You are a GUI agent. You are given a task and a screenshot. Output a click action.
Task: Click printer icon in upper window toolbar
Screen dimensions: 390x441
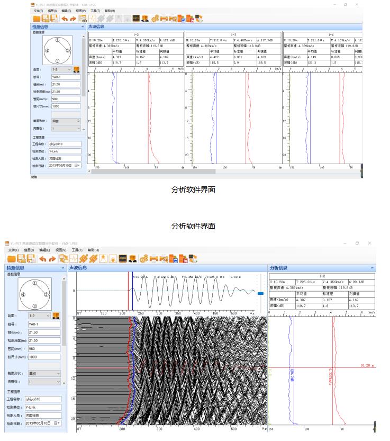(164, 19)
